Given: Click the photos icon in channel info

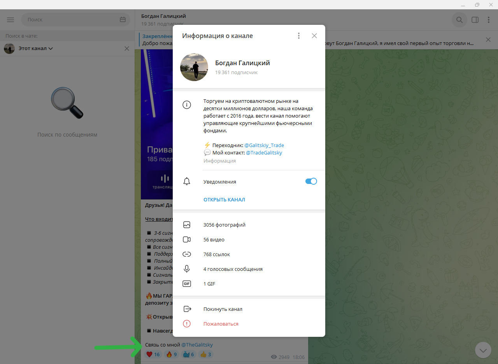Looking at the screenshot, I should tap(187, 225).
